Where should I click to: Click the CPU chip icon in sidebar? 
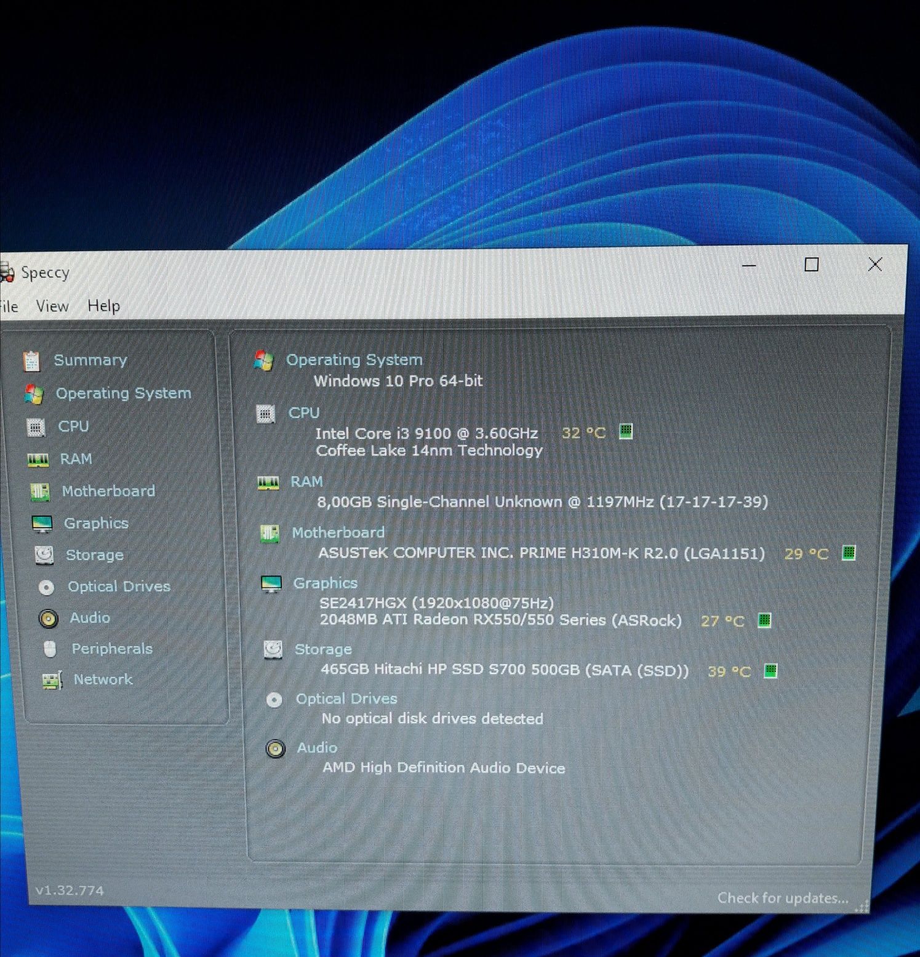tap(36, 426)
